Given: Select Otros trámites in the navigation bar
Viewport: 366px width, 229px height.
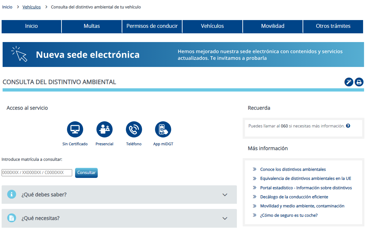Looking at the screenshot, I should [x=333, y=27].
